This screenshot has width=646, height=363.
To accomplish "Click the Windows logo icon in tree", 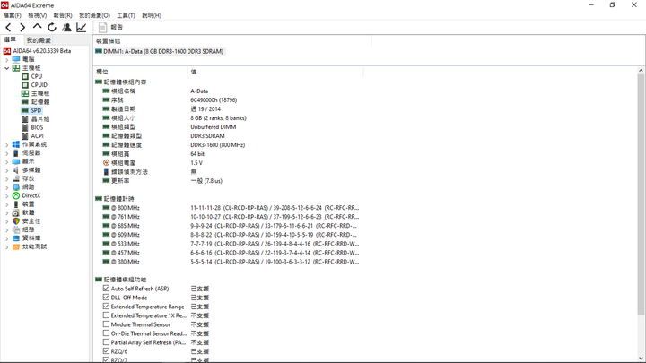I will (15, 144).
